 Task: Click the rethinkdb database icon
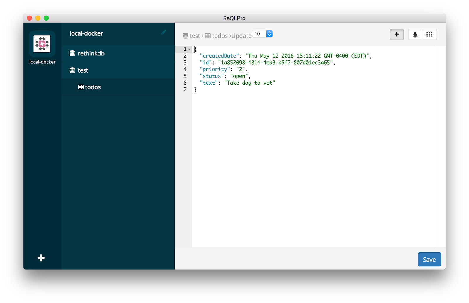pos(72,53)
